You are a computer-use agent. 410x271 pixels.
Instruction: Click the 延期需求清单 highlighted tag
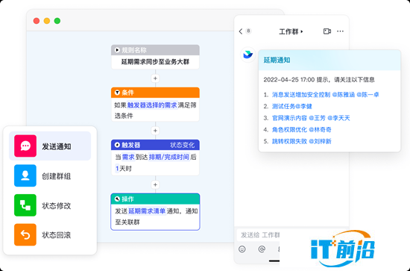147,211
